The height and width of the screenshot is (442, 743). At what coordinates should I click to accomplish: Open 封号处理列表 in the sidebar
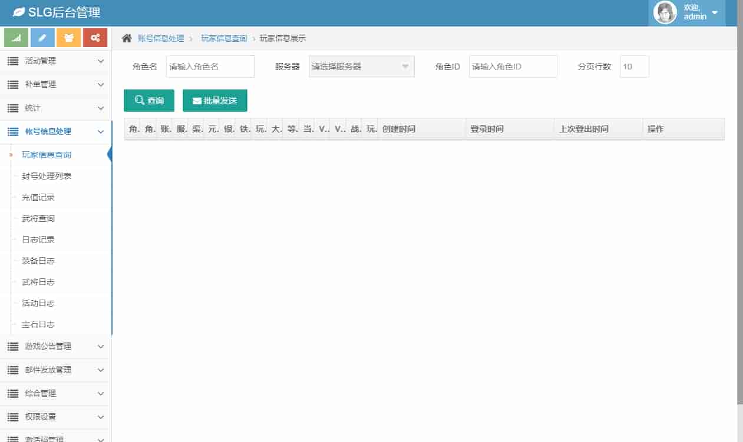point(47,176)
